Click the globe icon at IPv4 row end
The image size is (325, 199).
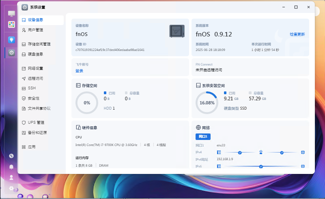pyautogui.click(x=303, y=152)
